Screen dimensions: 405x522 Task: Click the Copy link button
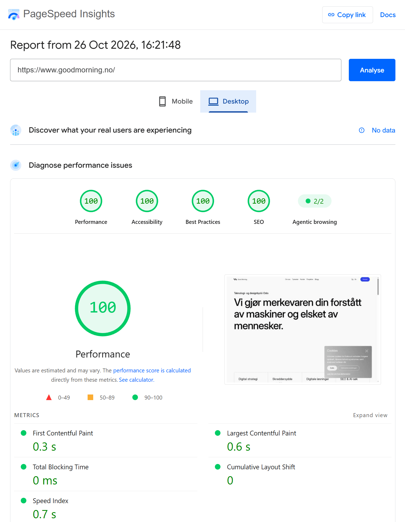(347, 15)
